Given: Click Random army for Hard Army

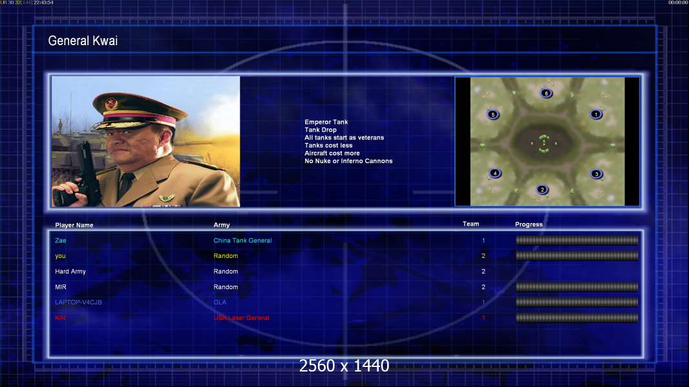Looking at the screenshot, I should 226,272.
